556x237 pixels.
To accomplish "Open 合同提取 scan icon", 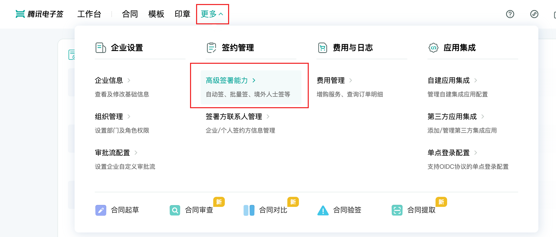I will (x=397, y=210).
